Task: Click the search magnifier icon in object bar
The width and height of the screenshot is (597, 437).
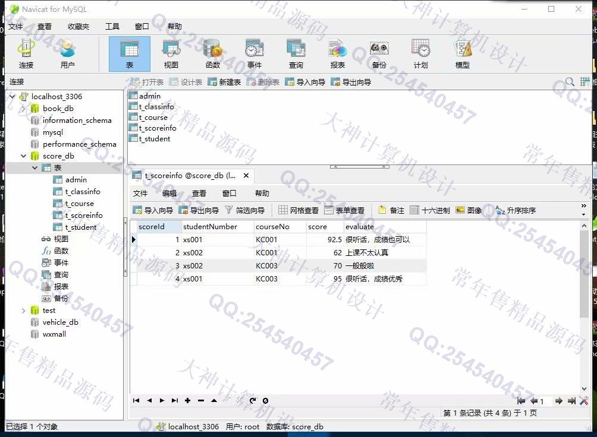Action: (570, 81)
